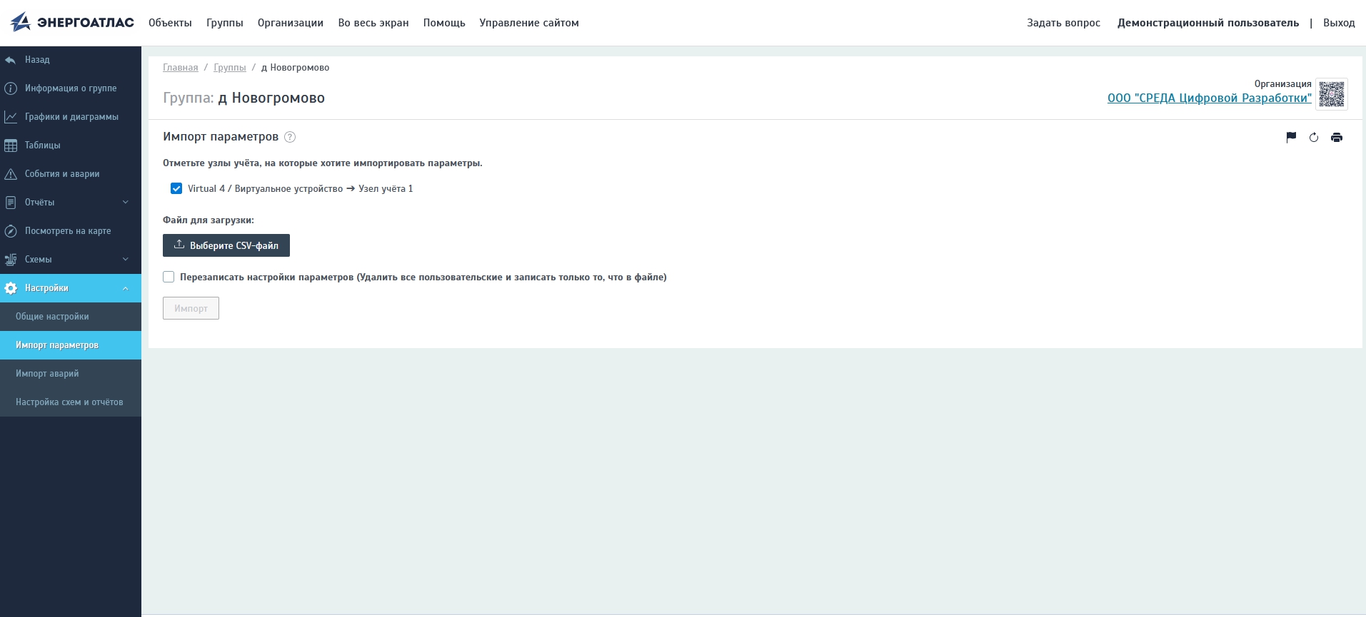Open ООО "СРЕДА Цифровой Разработки" organization link
The height and width of the screenshot is (617, 1366).
1210,98
